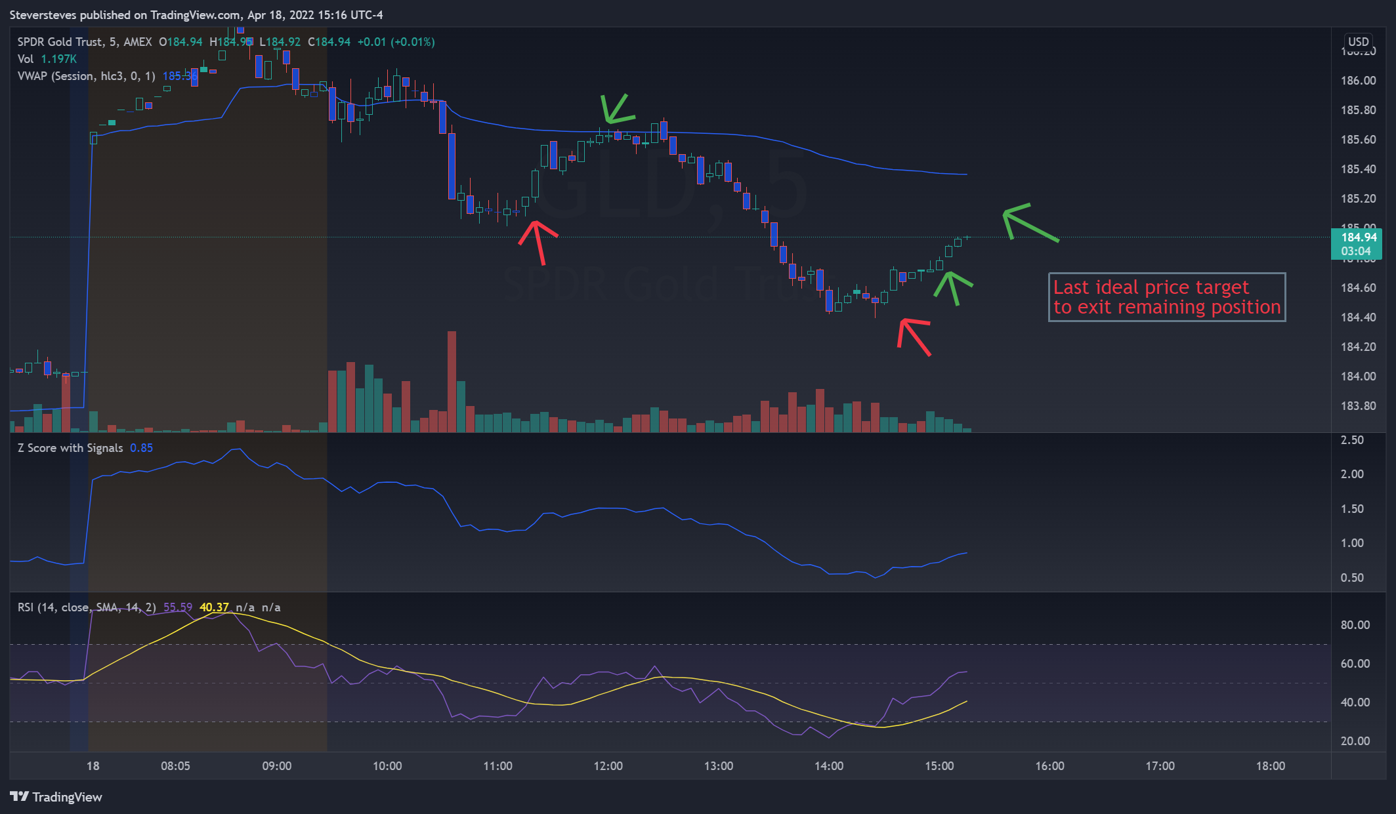The image size is (1396, 814).
Task: Click the 09:00 label on time axis
Action: tap(277, 766)
